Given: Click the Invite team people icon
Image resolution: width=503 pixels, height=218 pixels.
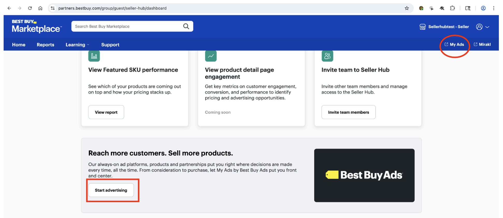Looking at the screenshot, I should tap(327, 56).
